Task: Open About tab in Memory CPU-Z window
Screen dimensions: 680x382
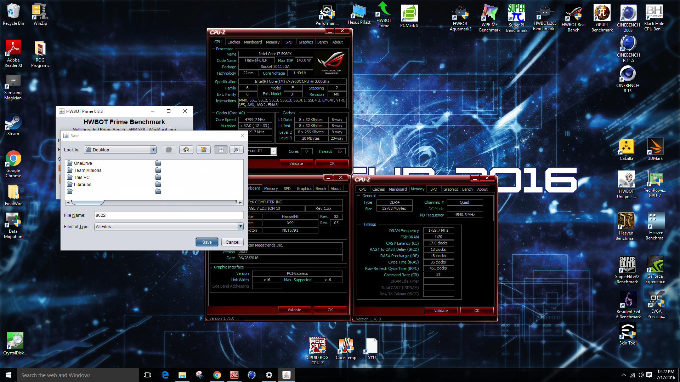Action: [x=482, y=189]
